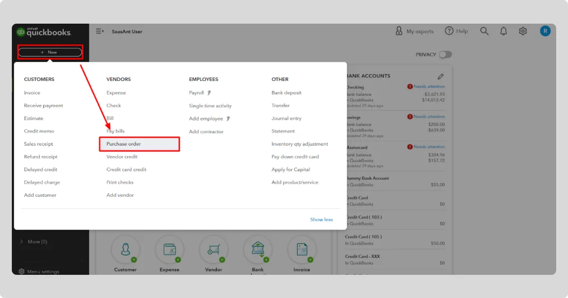Click the Menu settings gear icon
This screenshot has width=568, height=298.
click(21, 272)
